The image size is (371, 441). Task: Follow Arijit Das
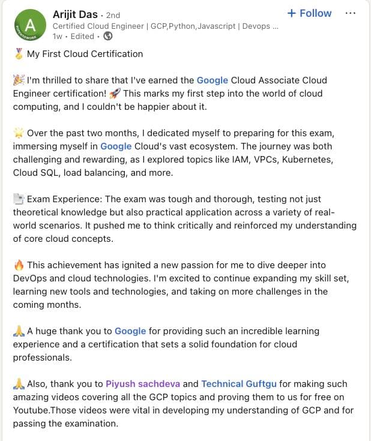[310, 13]
